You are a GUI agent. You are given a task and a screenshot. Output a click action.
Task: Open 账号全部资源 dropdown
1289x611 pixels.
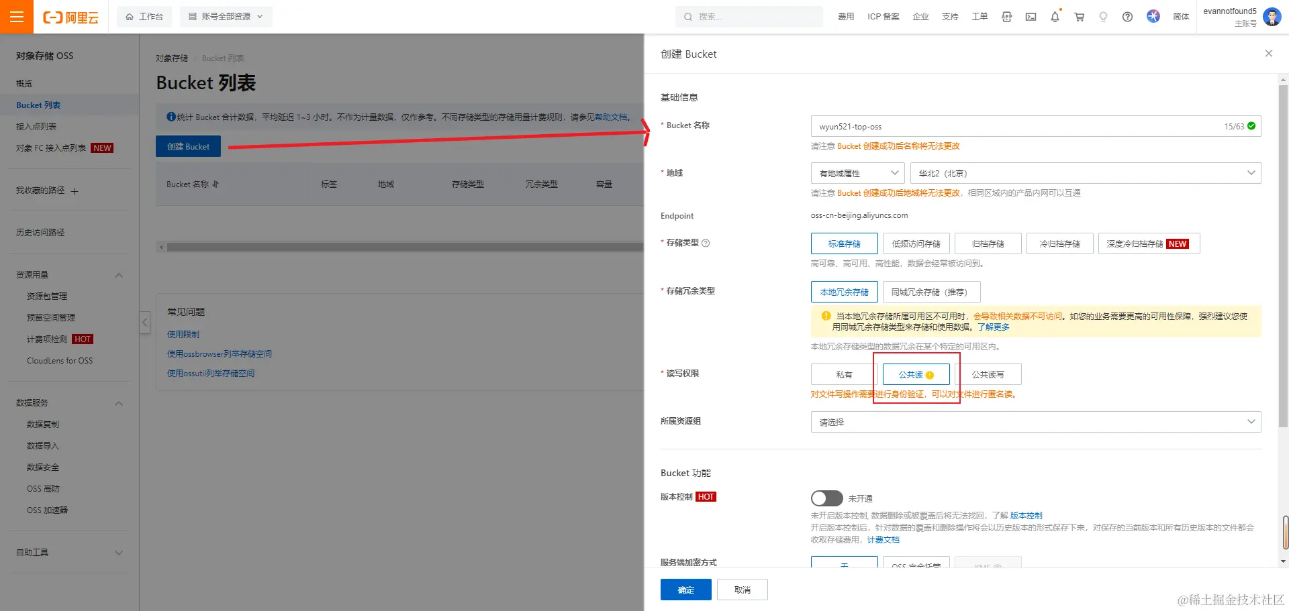(226, 17)
